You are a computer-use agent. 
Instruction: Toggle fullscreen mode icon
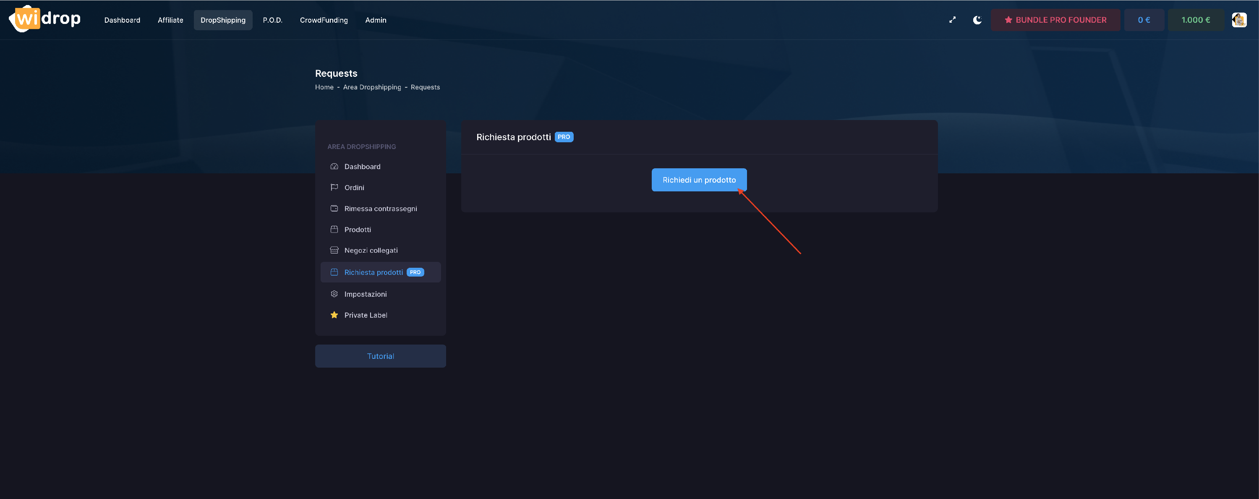(x=952, y=20)
